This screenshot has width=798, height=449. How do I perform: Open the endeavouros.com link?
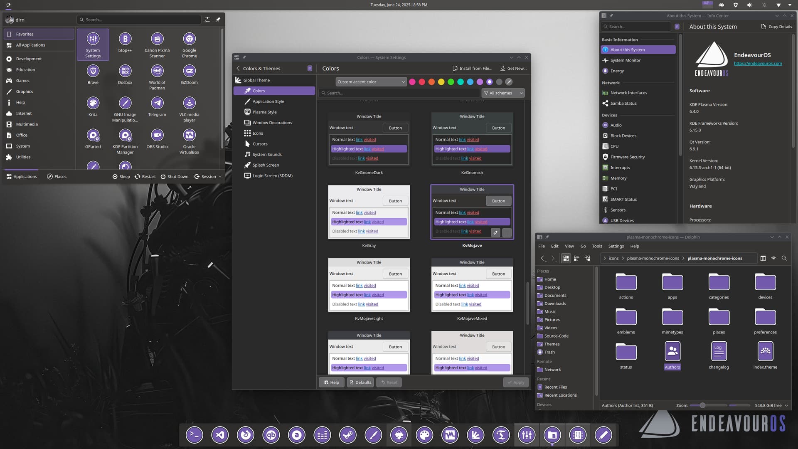757,64
